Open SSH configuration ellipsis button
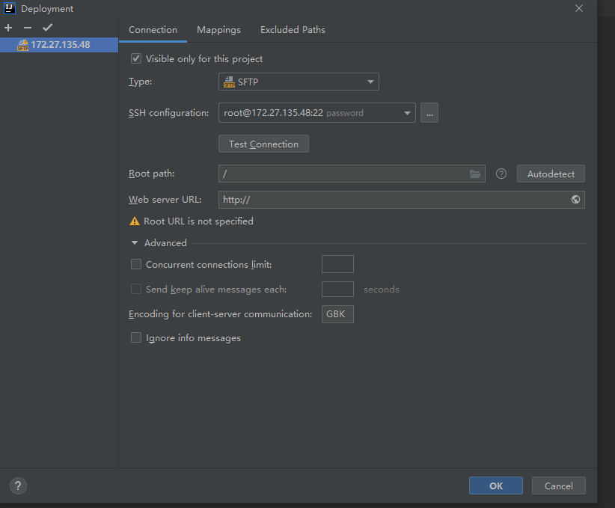The image size is (615, 508). tap(429, 113)
